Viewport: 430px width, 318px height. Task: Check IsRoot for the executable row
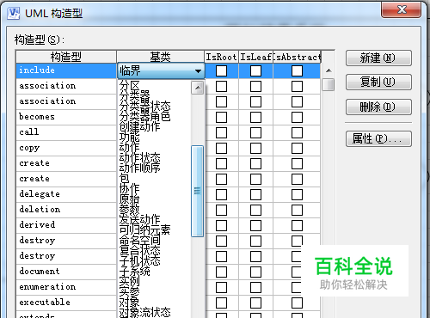221,303
